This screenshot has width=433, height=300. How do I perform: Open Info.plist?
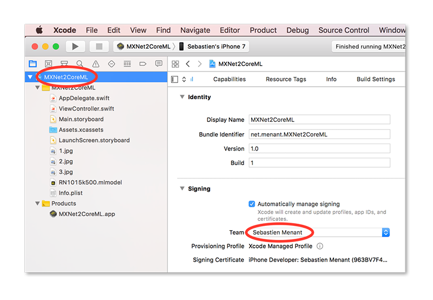pyautogui.click(x=70, y=193)
